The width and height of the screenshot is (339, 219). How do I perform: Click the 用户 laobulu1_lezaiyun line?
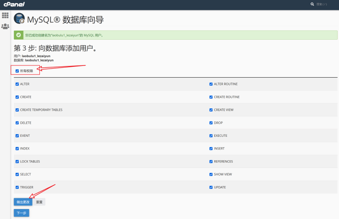pyautogui.click(x=32, y=56)
